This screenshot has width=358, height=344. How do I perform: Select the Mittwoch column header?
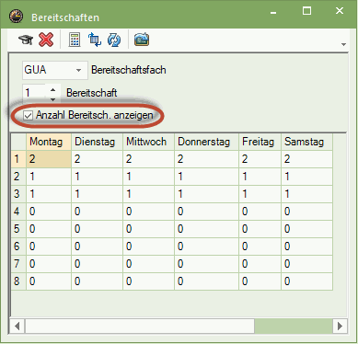pyautogui.click(x=148, y=142)
